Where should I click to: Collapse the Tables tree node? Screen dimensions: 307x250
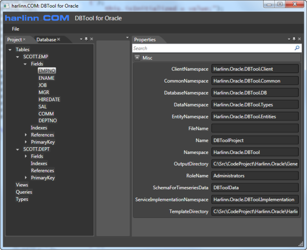point(10,50)
